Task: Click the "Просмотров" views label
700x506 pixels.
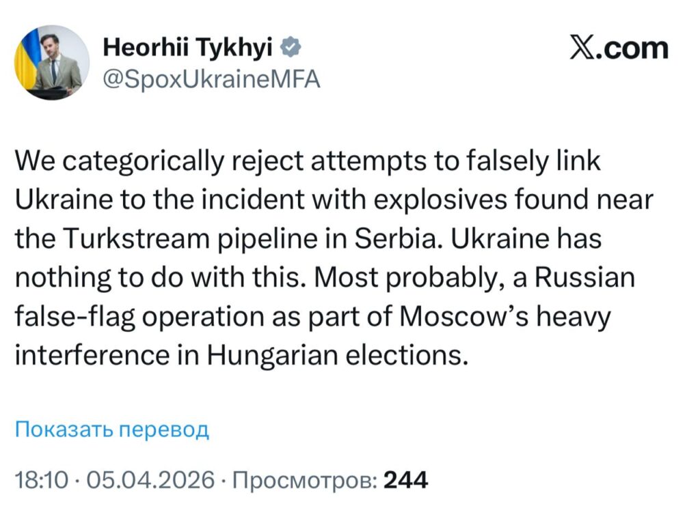Action: tap(304, 479)
